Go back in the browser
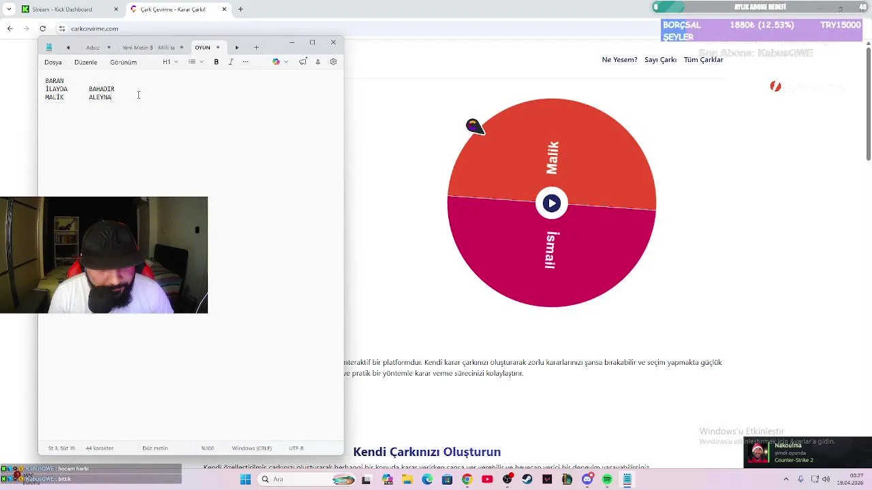This screenshot has height=490, width=872. 10,29
